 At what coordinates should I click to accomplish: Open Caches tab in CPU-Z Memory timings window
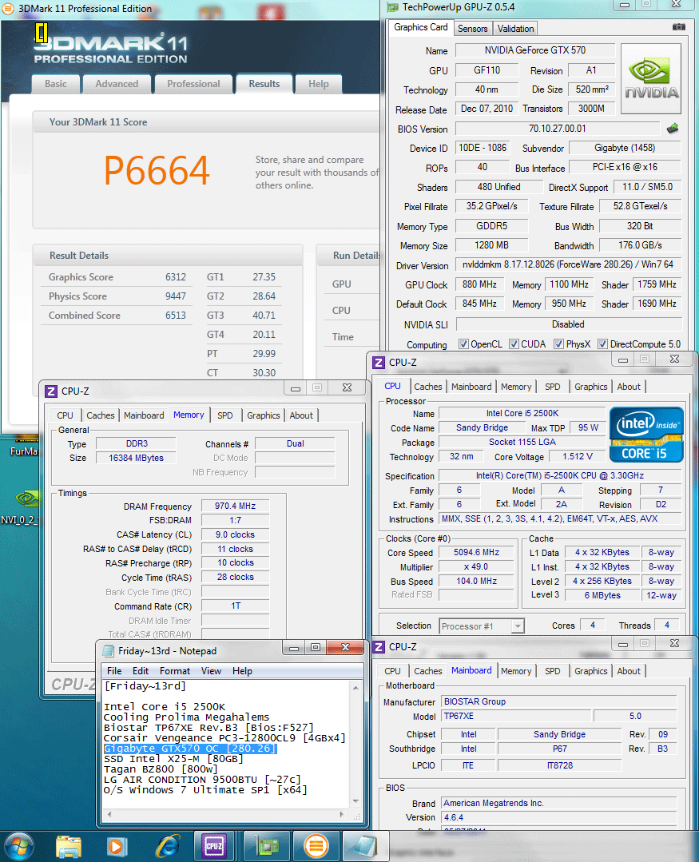point(101,415)
